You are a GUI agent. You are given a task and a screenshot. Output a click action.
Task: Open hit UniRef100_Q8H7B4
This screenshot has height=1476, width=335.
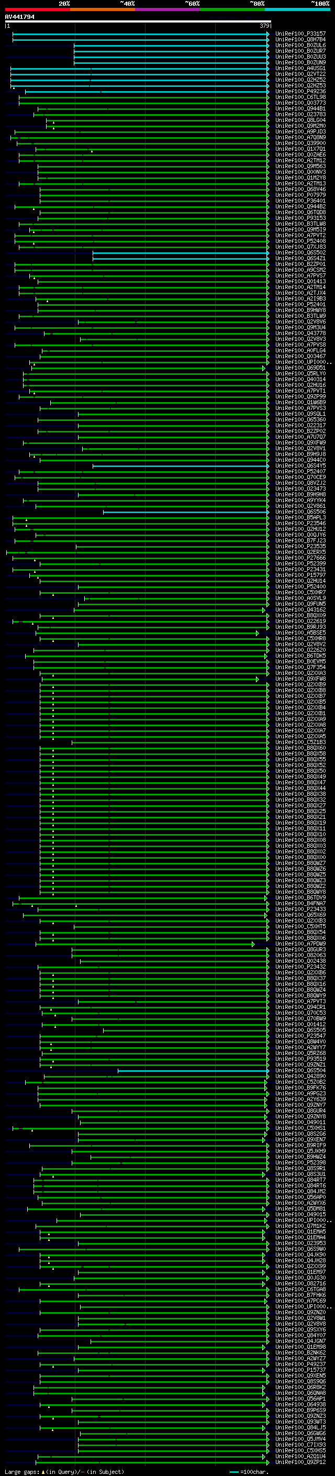click(x=300, y=40)
